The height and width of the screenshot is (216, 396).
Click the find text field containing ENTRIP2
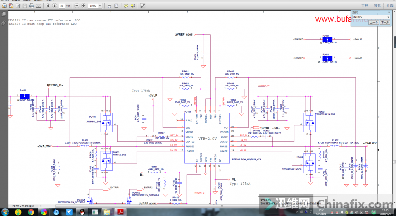pos(369,17)
